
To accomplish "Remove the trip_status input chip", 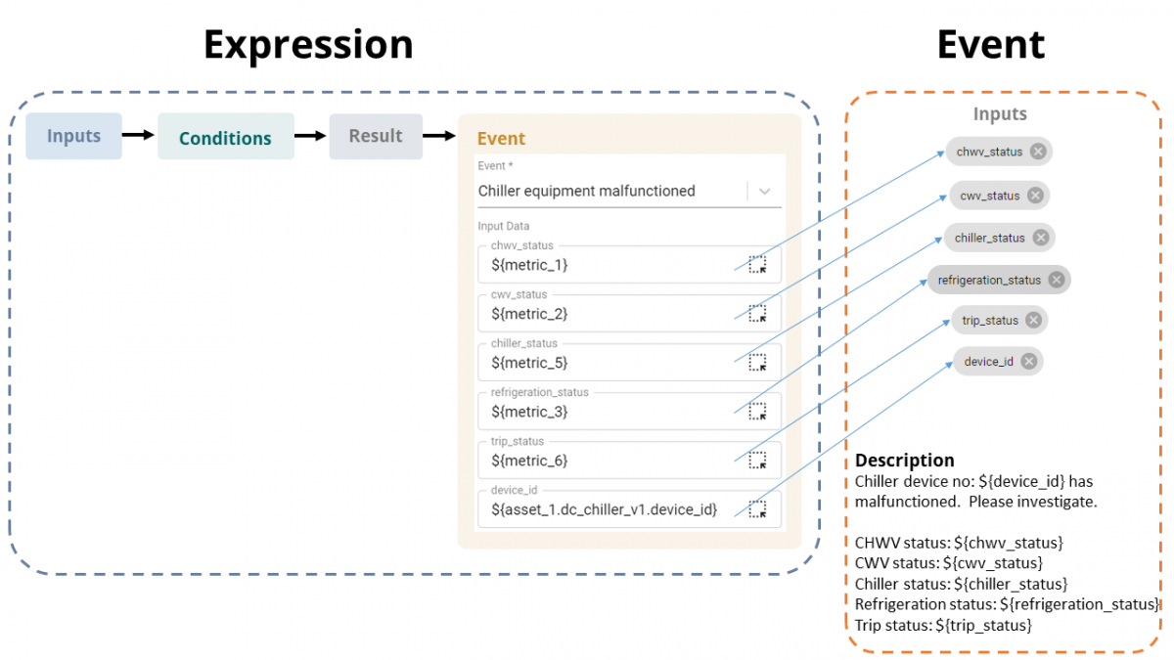I will click(x=1035, y=320).
